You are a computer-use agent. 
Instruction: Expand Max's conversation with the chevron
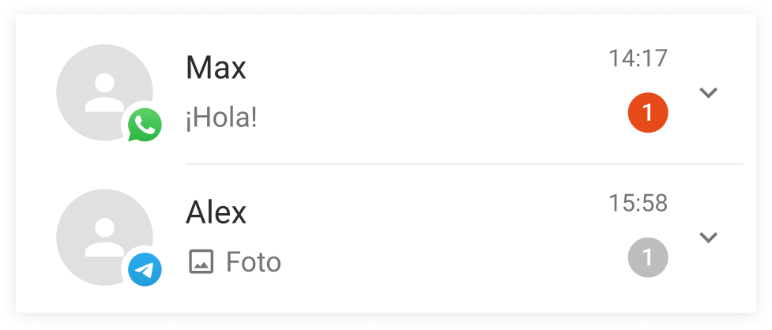coord(709,92)
